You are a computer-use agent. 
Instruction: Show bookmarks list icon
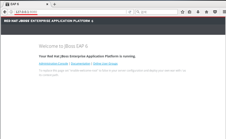click(189, 12)
